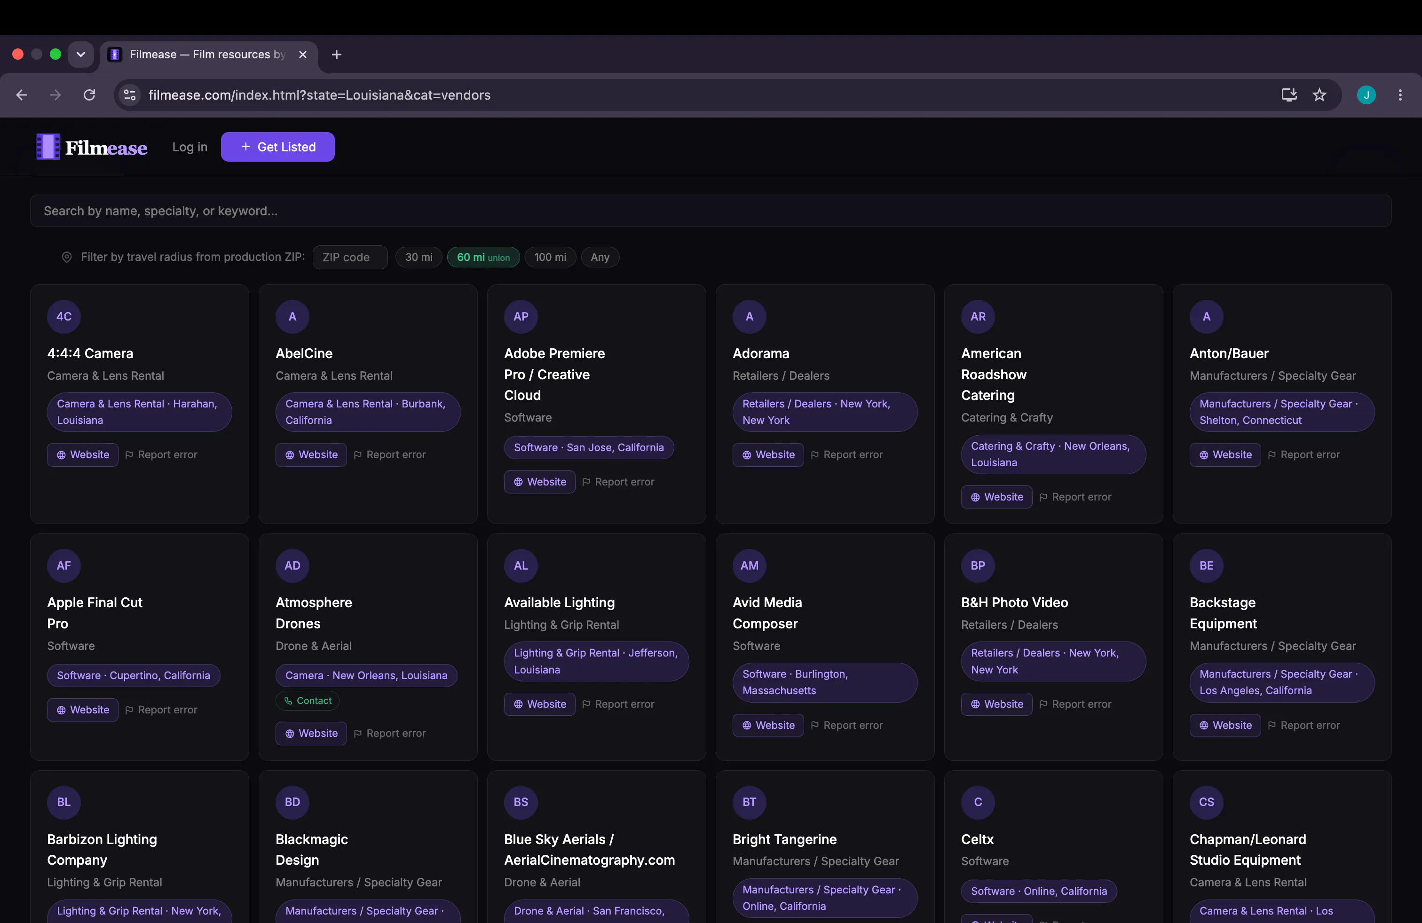The image size is (1422, 923).
Task: Click the browser address bar URL
Action: coord(320,95)
